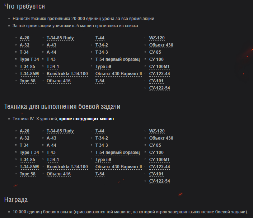This screenshot has height=218, width=253.
Task: Open T-34-85M link under Что требуется
Action: [x=29, y=74]
